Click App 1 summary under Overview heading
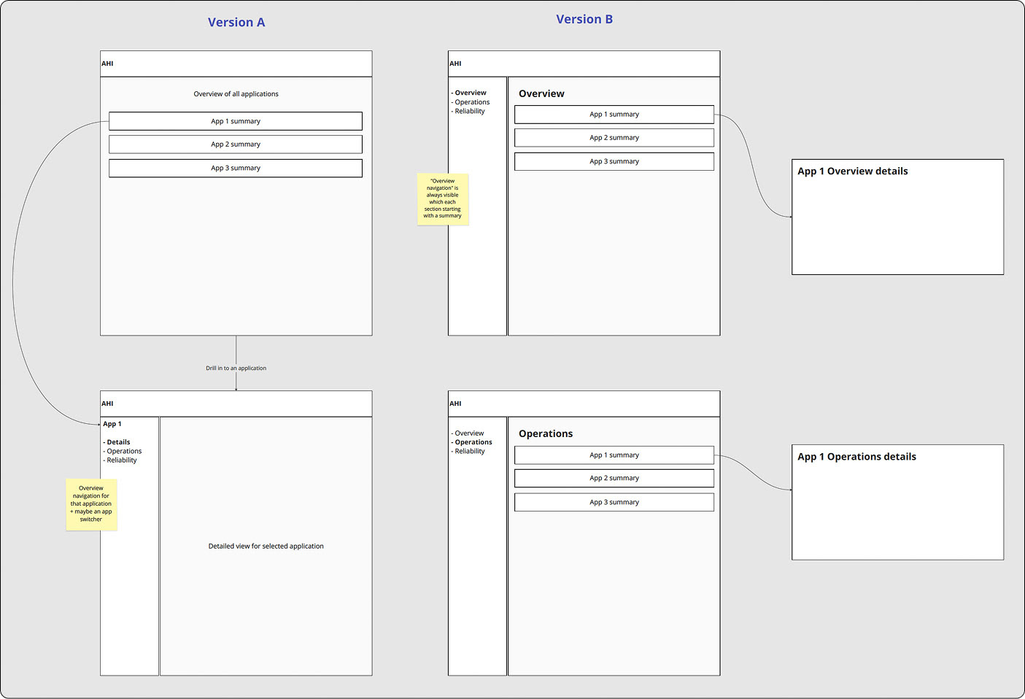Image resolution: width=1025 pixels, height=699 pixels. [x=614, y=115]
